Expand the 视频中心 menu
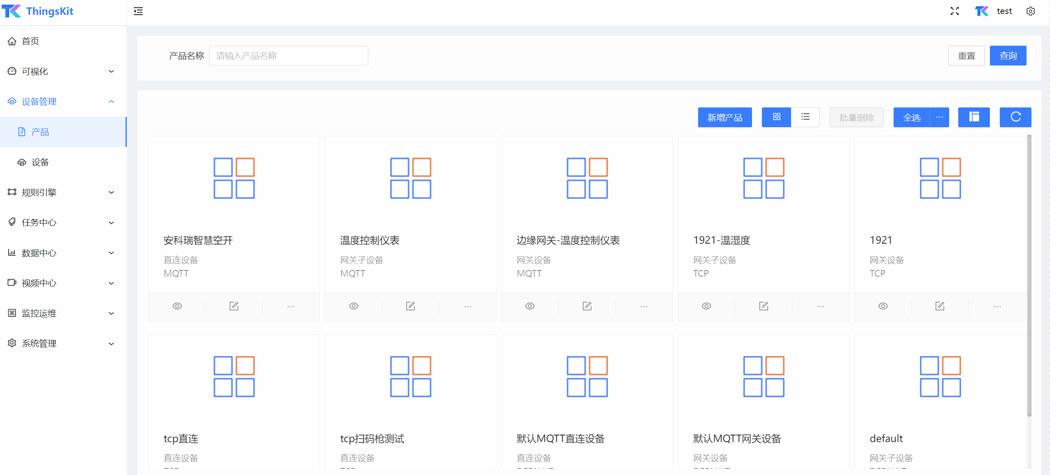This screenshot has height=475, width=1050. pos(63,283)
